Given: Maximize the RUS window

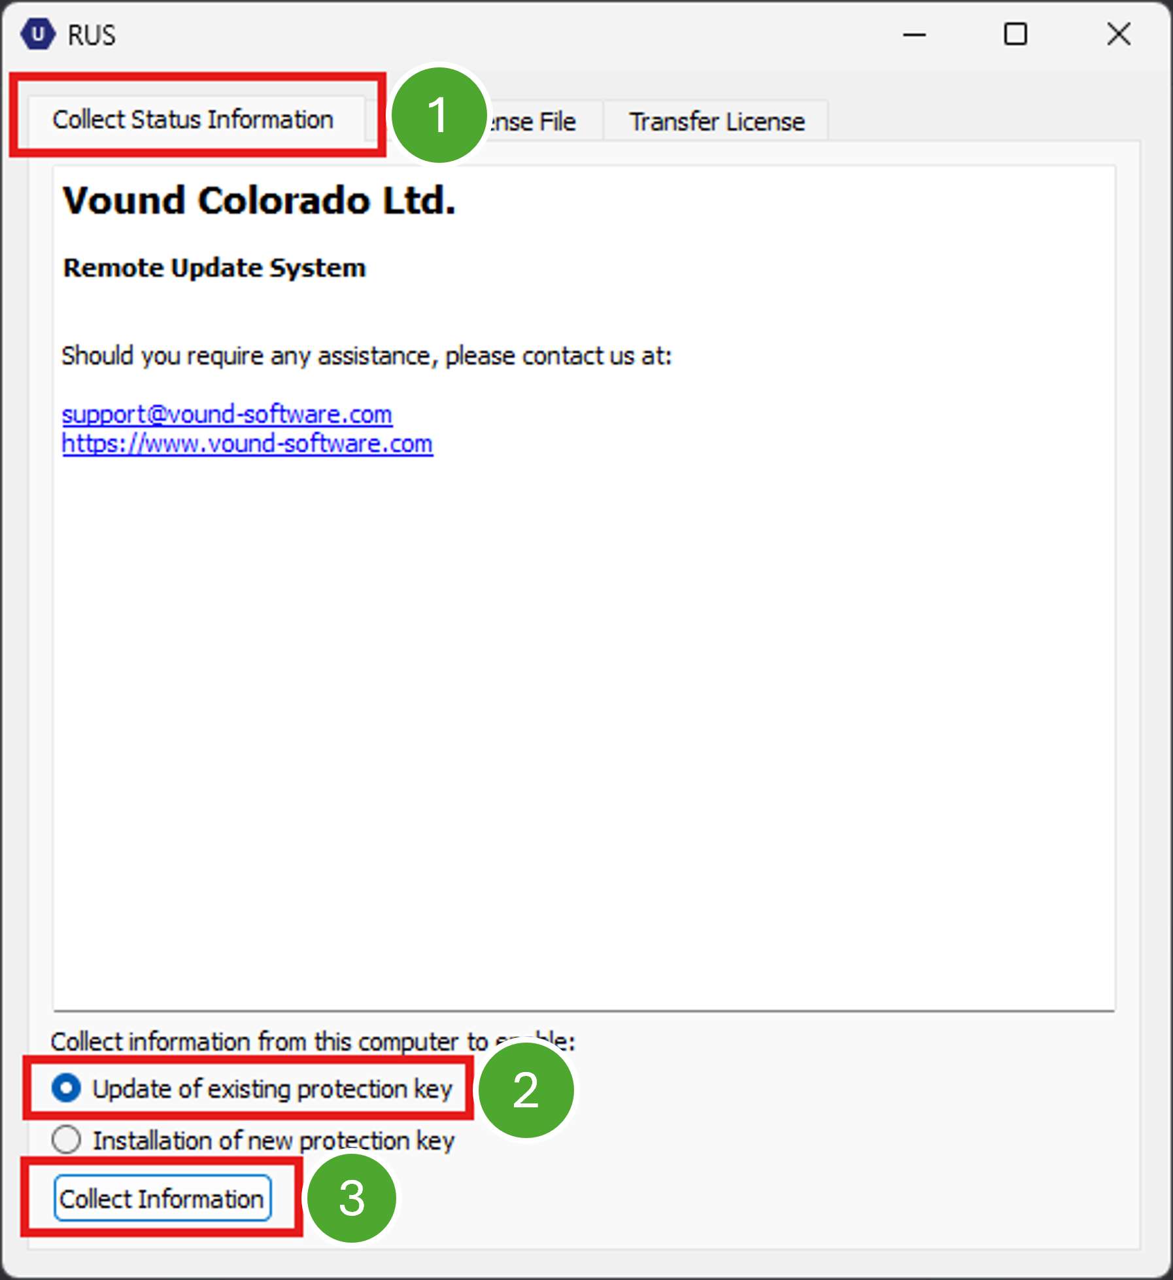Looking at the screenshot, I should 1015,35.
